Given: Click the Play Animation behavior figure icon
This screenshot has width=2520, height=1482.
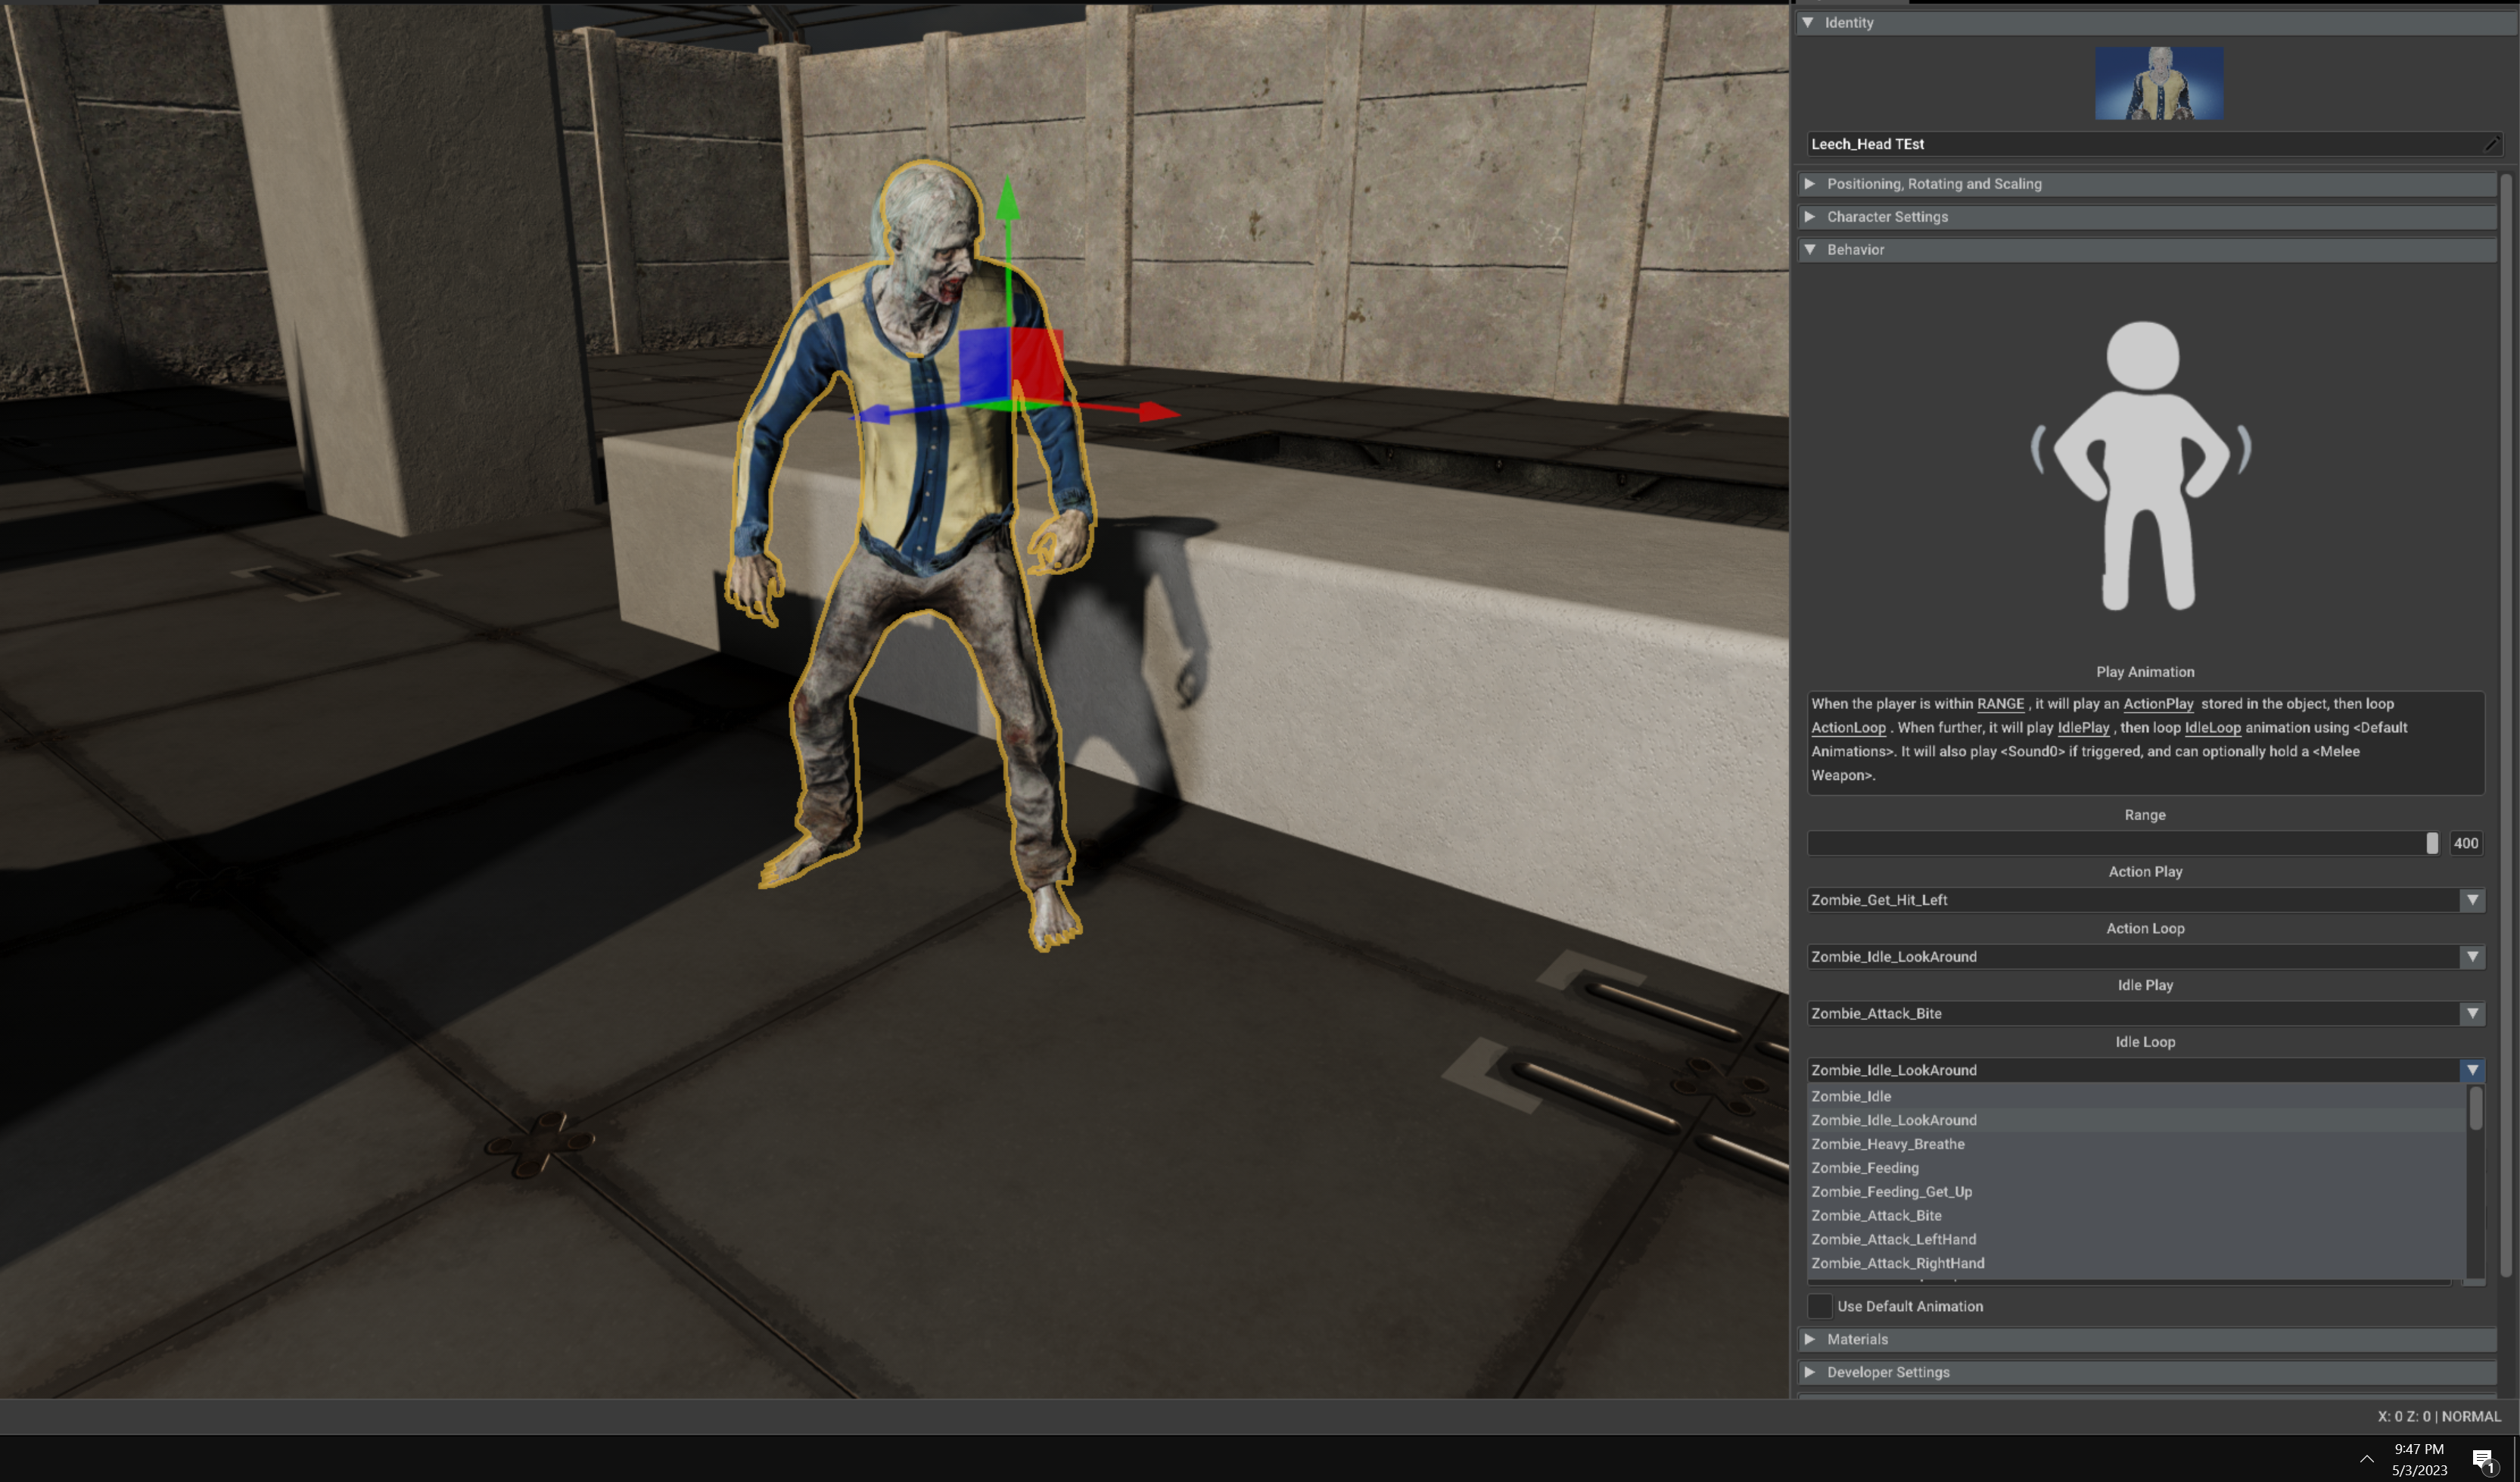Looking at the screenshot, I should (x=2142, y=466).
